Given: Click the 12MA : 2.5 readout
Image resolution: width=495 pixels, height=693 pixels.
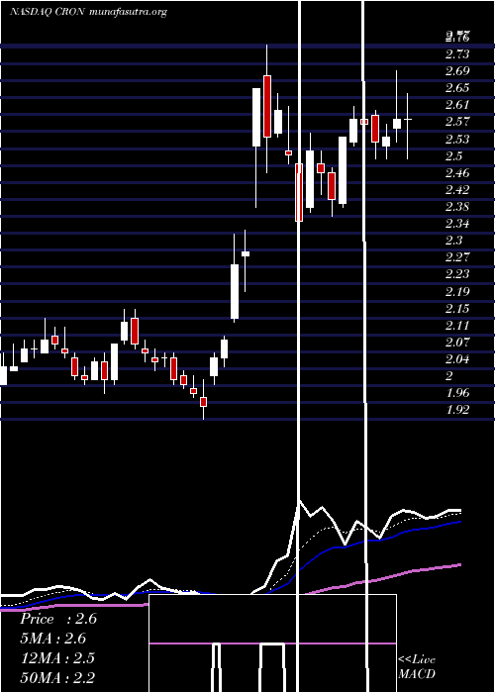Looking at the screenshot, I should (57, 658).
